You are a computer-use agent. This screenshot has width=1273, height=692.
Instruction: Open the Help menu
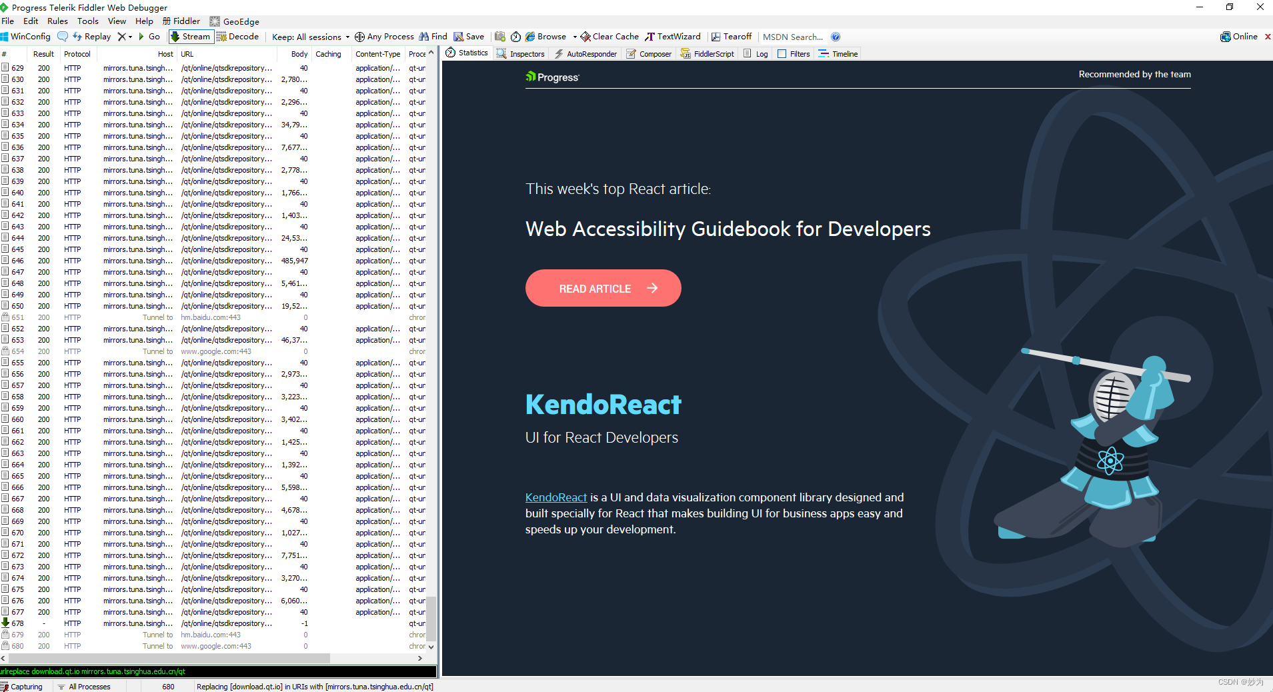click(x=144, y=21)
